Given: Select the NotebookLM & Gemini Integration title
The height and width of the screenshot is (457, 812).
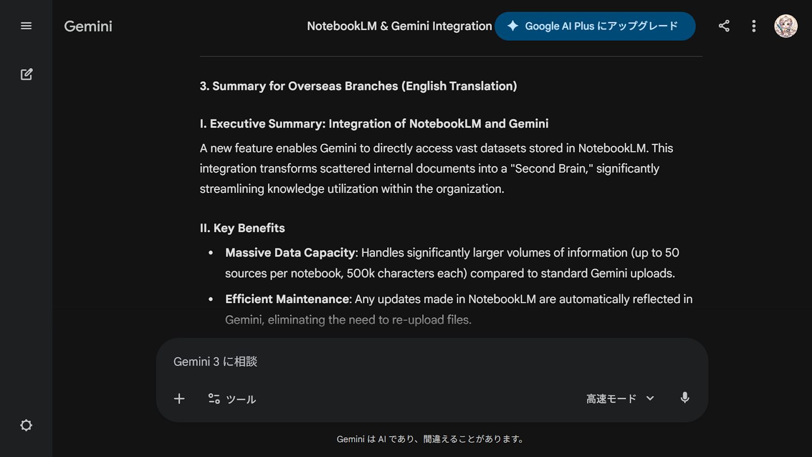Looking at the screenshot, I should [399, 26].
